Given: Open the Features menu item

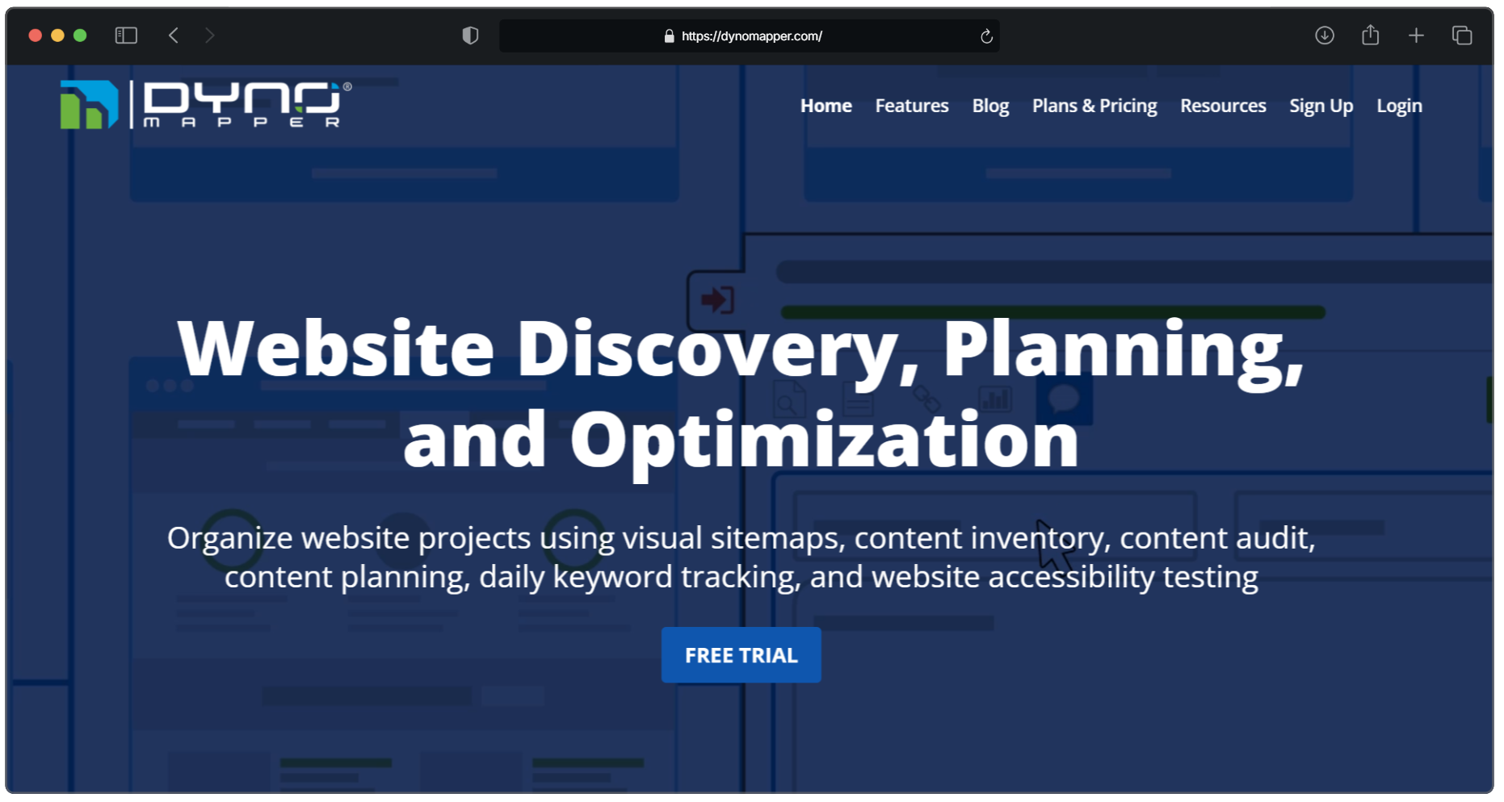Looking at the screenshot, I should 912,106.
